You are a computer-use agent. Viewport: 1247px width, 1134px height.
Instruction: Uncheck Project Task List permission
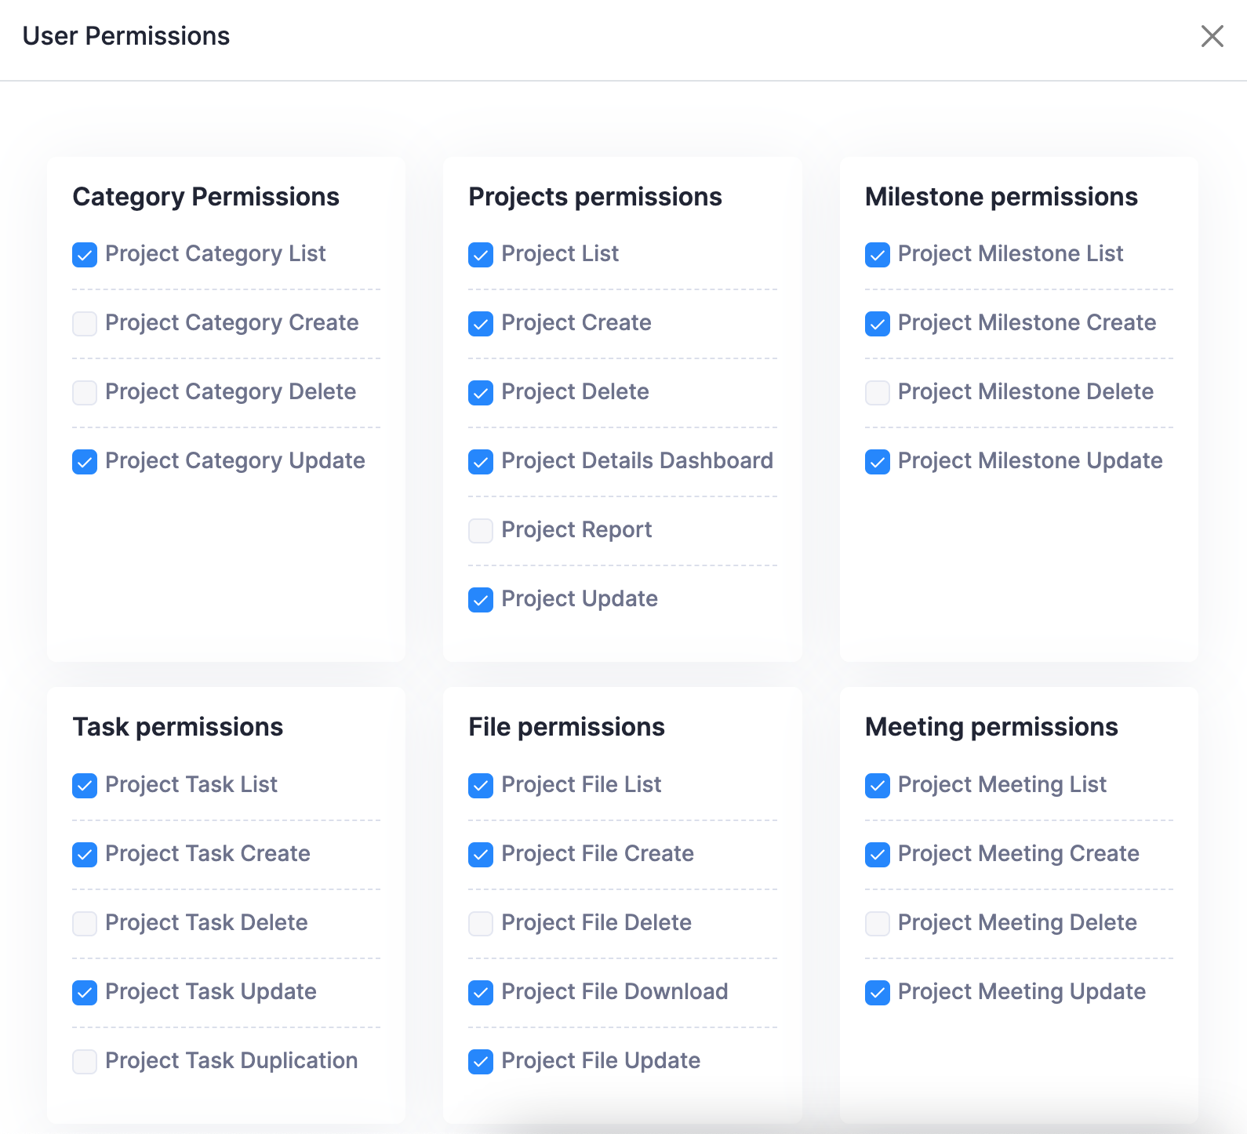tap(85, 786)
